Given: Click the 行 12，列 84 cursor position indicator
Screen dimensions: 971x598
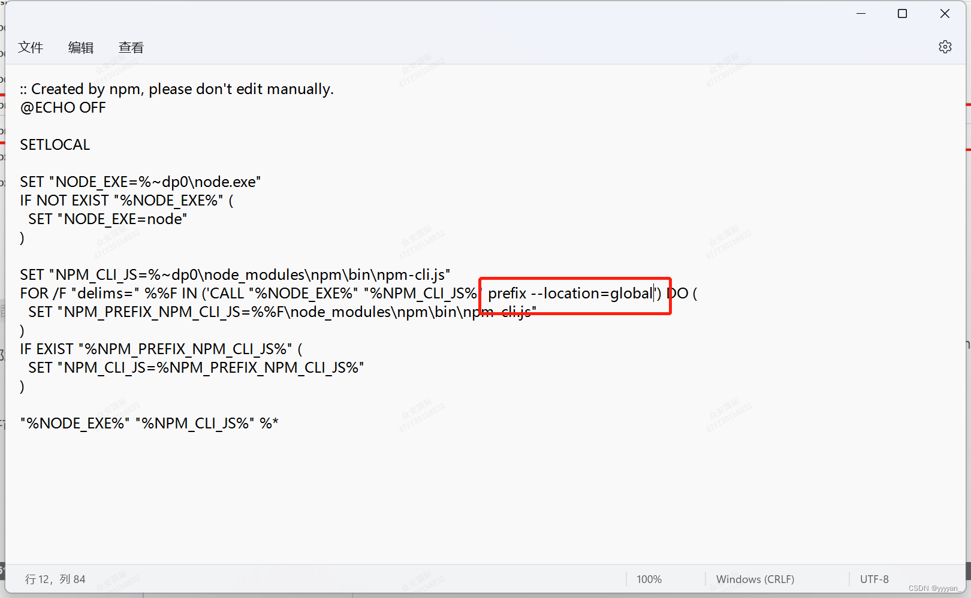Looking at the screenshot, I should (x=55, y=579).
